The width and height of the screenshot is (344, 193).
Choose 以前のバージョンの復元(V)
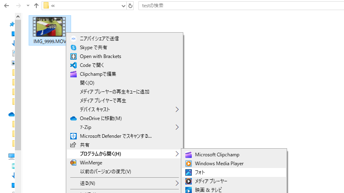click(125, 172)
